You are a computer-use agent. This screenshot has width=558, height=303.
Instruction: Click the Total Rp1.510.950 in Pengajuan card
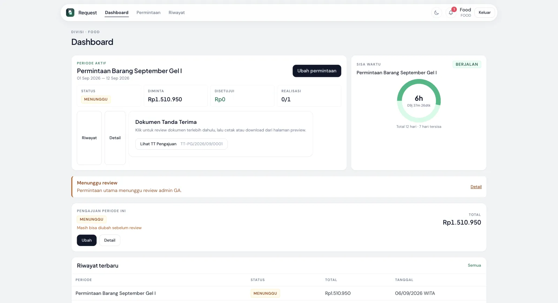coord(462,223)
